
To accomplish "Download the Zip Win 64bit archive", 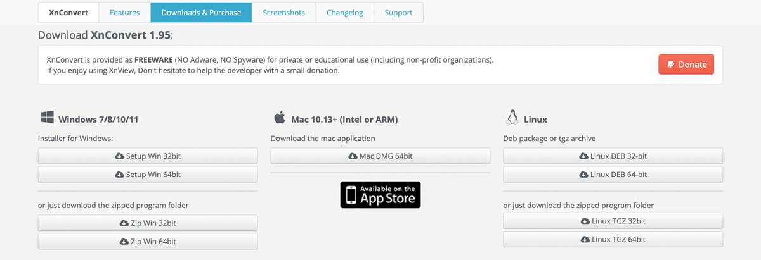I will [148, 241].
